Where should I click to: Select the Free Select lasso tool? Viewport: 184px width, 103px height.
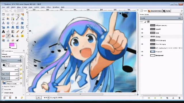[x=13, y=15]
